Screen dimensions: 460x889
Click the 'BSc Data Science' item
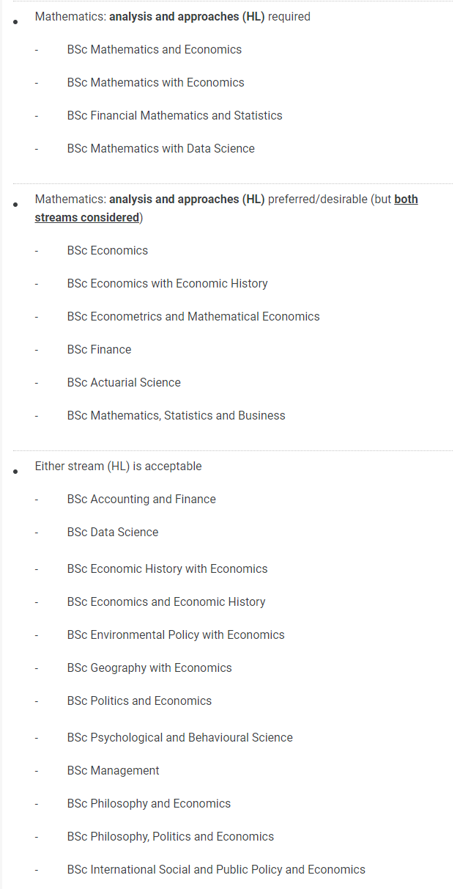(113, 533)
